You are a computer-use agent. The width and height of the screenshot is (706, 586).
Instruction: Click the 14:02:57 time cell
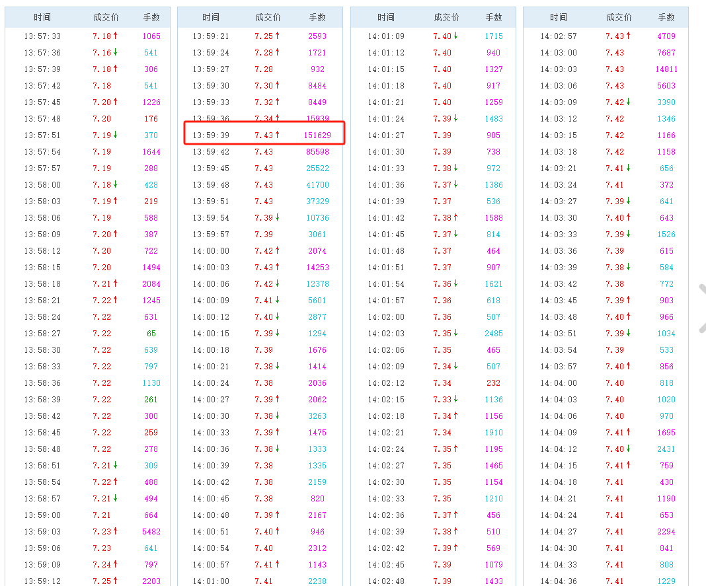point(559,36)
